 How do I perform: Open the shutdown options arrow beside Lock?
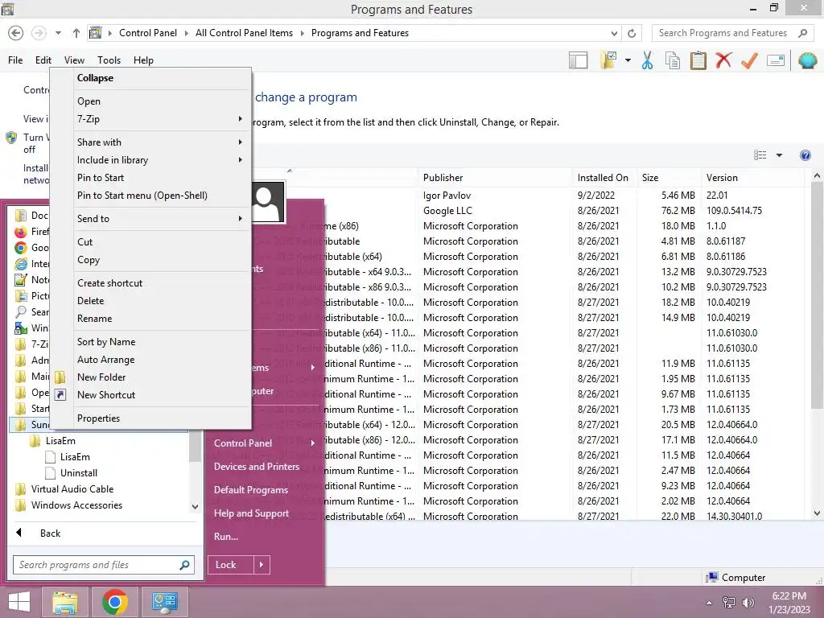(x=262, y=565)
